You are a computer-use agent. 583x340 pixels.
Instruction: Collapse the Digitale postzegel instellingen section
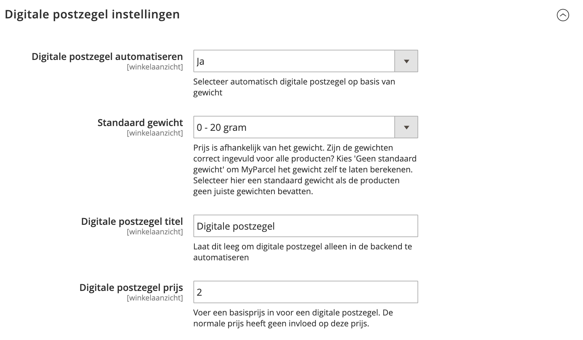(x=563, y=15)
